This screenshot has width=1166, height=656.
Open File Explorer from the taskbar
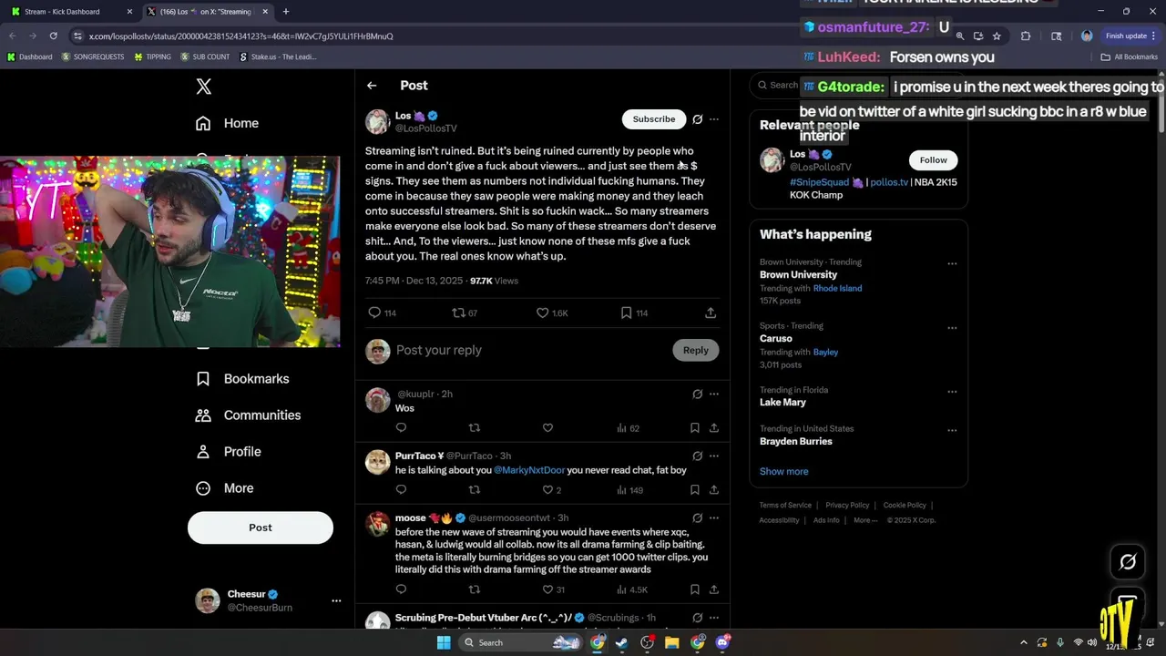click(671, 642)
